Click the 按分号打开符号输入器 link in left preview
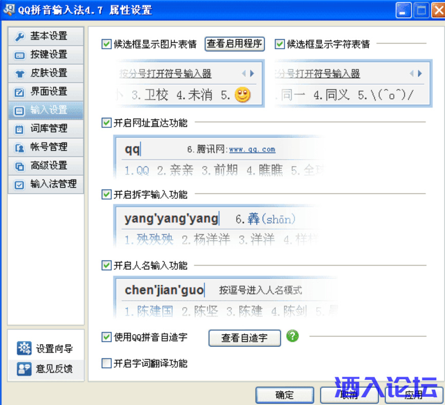Viewport: 445px width, 405px height. [165, 74]
